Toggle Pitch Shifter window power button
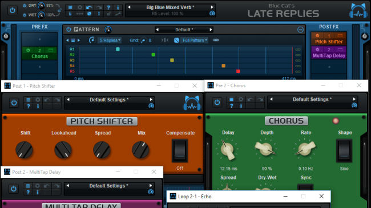The image size is (371, 208). pos(14,103)
